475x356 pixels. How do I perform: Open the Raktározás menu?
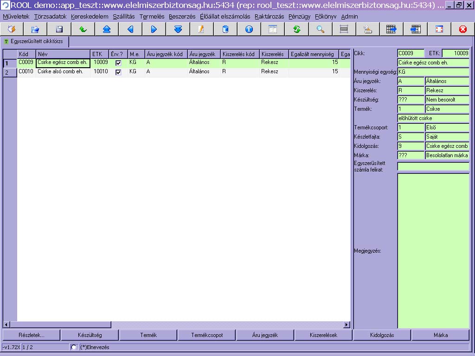point(270,17)
